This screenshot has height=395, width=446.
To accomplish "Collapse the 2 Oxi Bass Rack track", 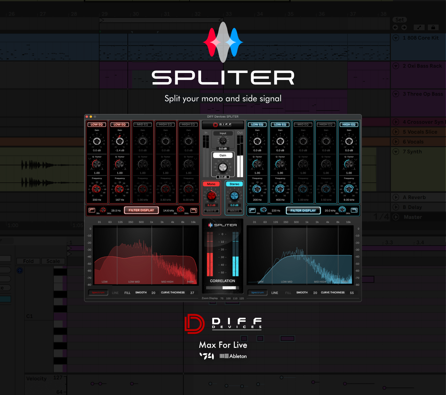I will pyautogui.click(x=396, y=66).
